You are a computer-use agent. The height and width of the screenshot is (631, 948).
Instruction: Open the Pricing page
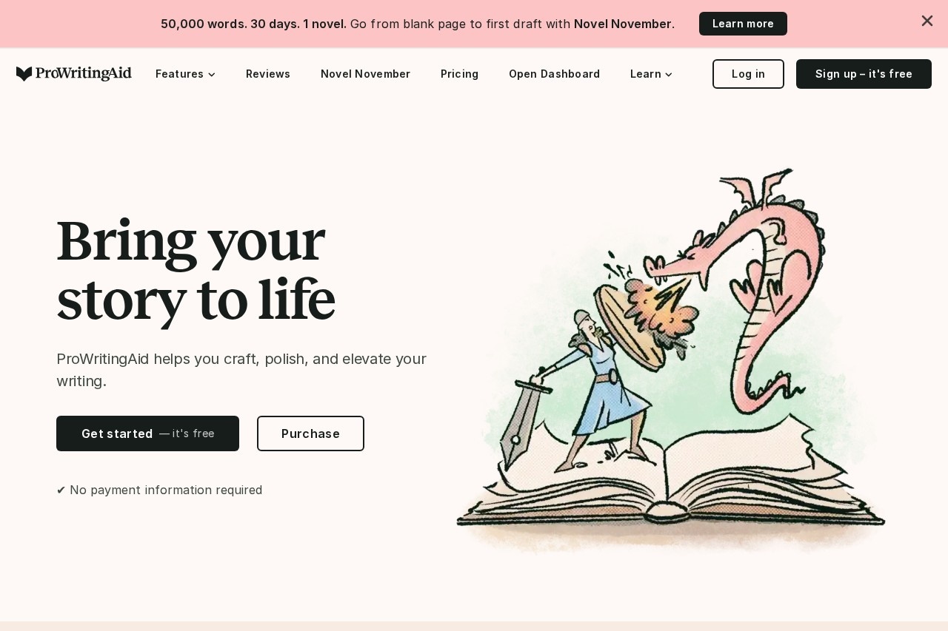459,74
